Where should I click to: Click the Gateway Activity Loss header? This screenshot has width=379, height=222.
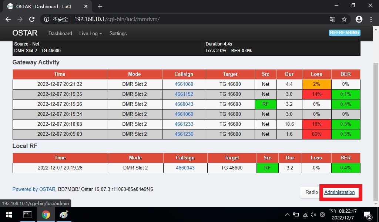pyautogui.click(x=316, y=74)
